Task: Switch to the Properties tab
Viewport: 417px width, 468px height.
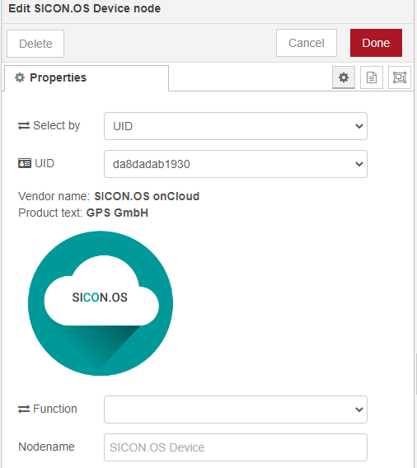Action: point(87,78)
